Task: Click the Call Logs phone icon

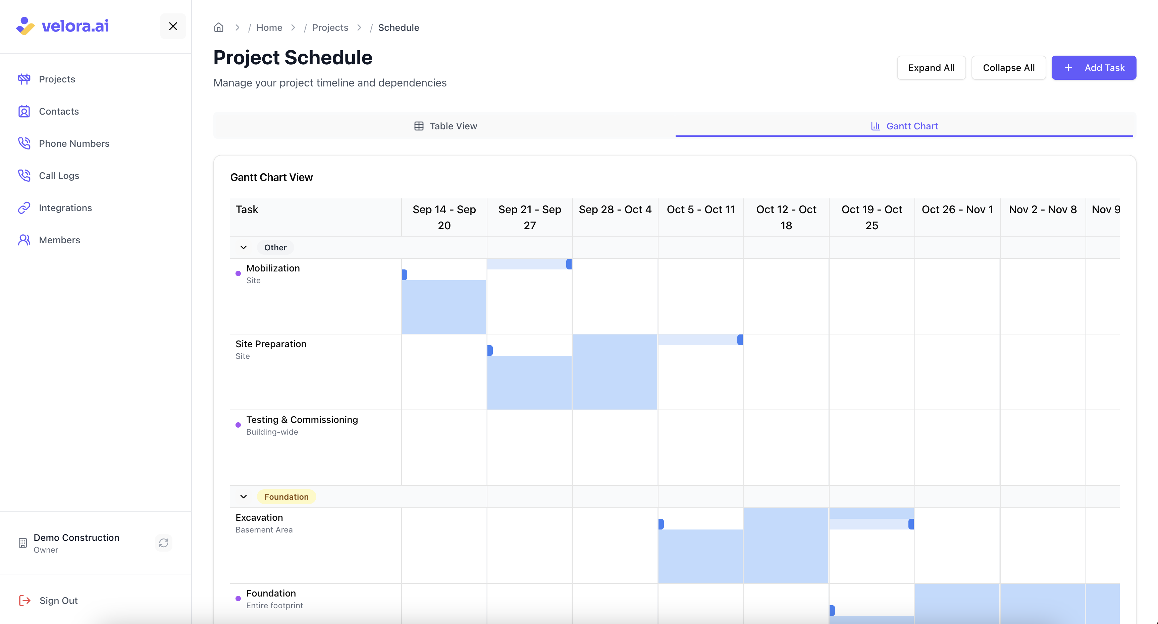Action: pyautogui.click(x=24, y=176)
